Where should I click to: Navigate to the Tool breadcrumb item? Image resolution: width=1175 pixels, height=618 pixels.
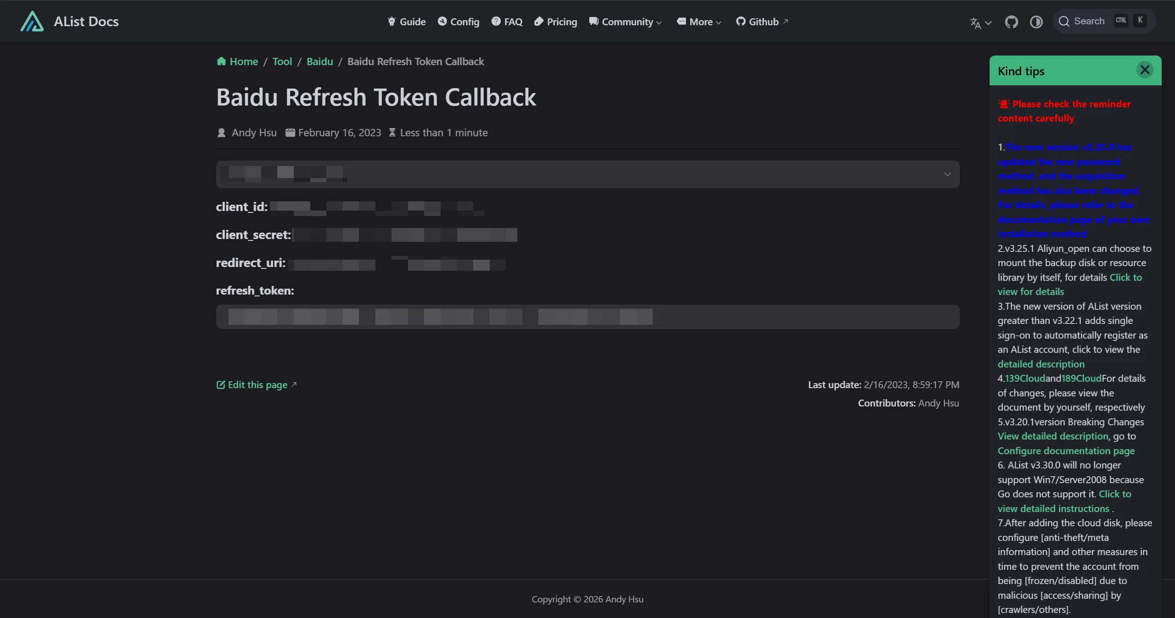pos(282,61)
